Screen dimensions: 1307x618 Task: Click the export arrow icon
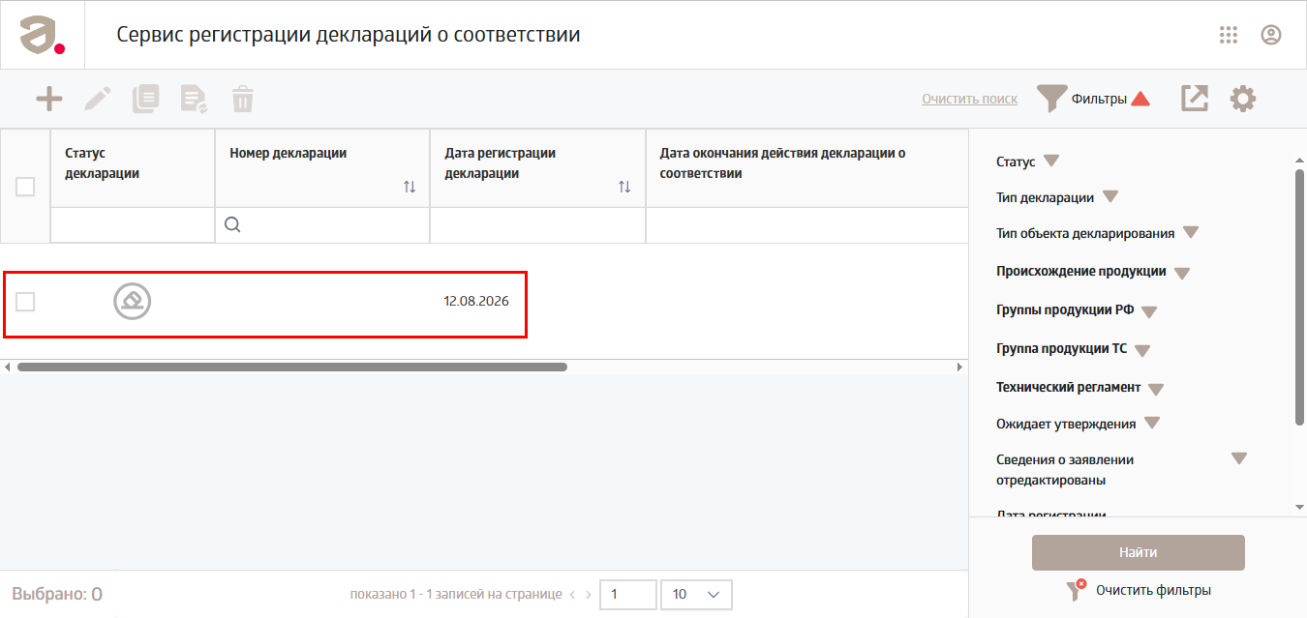tap(1195, 98)
